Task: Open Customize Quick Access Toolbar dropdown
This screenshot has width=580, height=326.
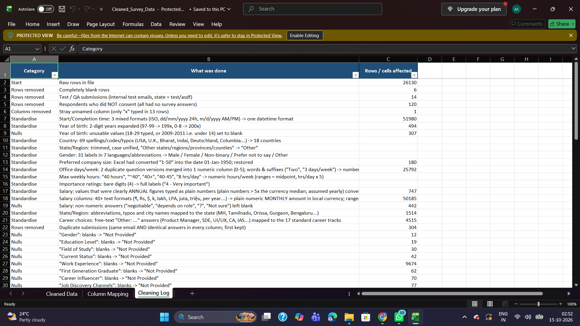Action: coord(101,9)
